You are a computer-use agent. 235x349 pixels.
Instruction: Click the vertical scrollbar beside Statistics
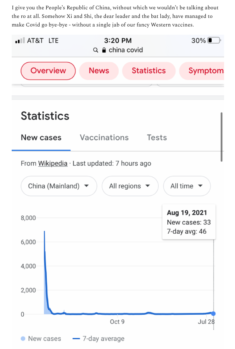221,137
